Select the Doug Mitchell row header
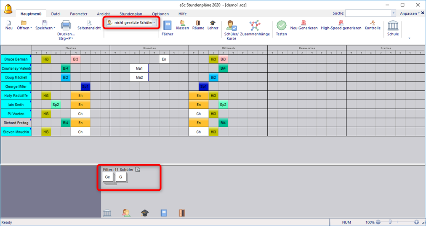Image resolution: width=426 pixels, height=226 pixels. [16, 77]
